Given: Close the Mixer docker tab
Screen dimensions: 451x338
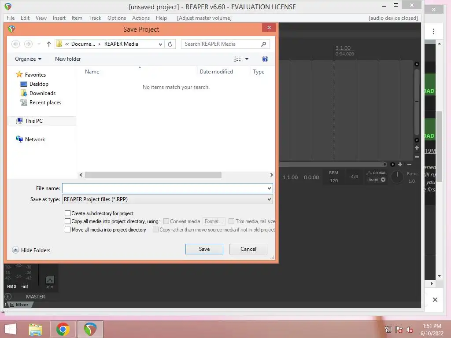Looking at the screenshot, I should pos(12,305).
